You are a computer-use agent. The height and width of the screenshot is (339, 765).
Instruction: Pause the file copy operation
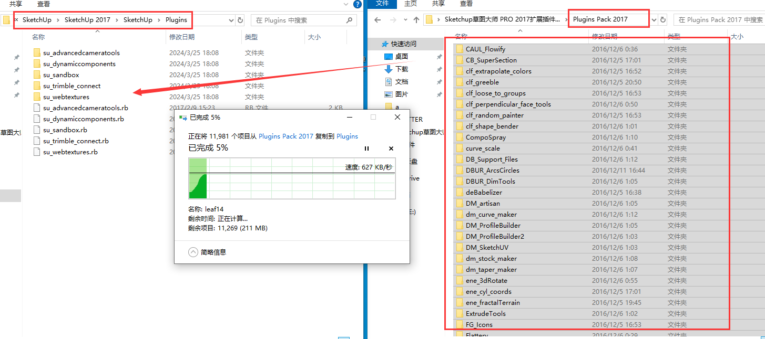[x=367, y=149]
